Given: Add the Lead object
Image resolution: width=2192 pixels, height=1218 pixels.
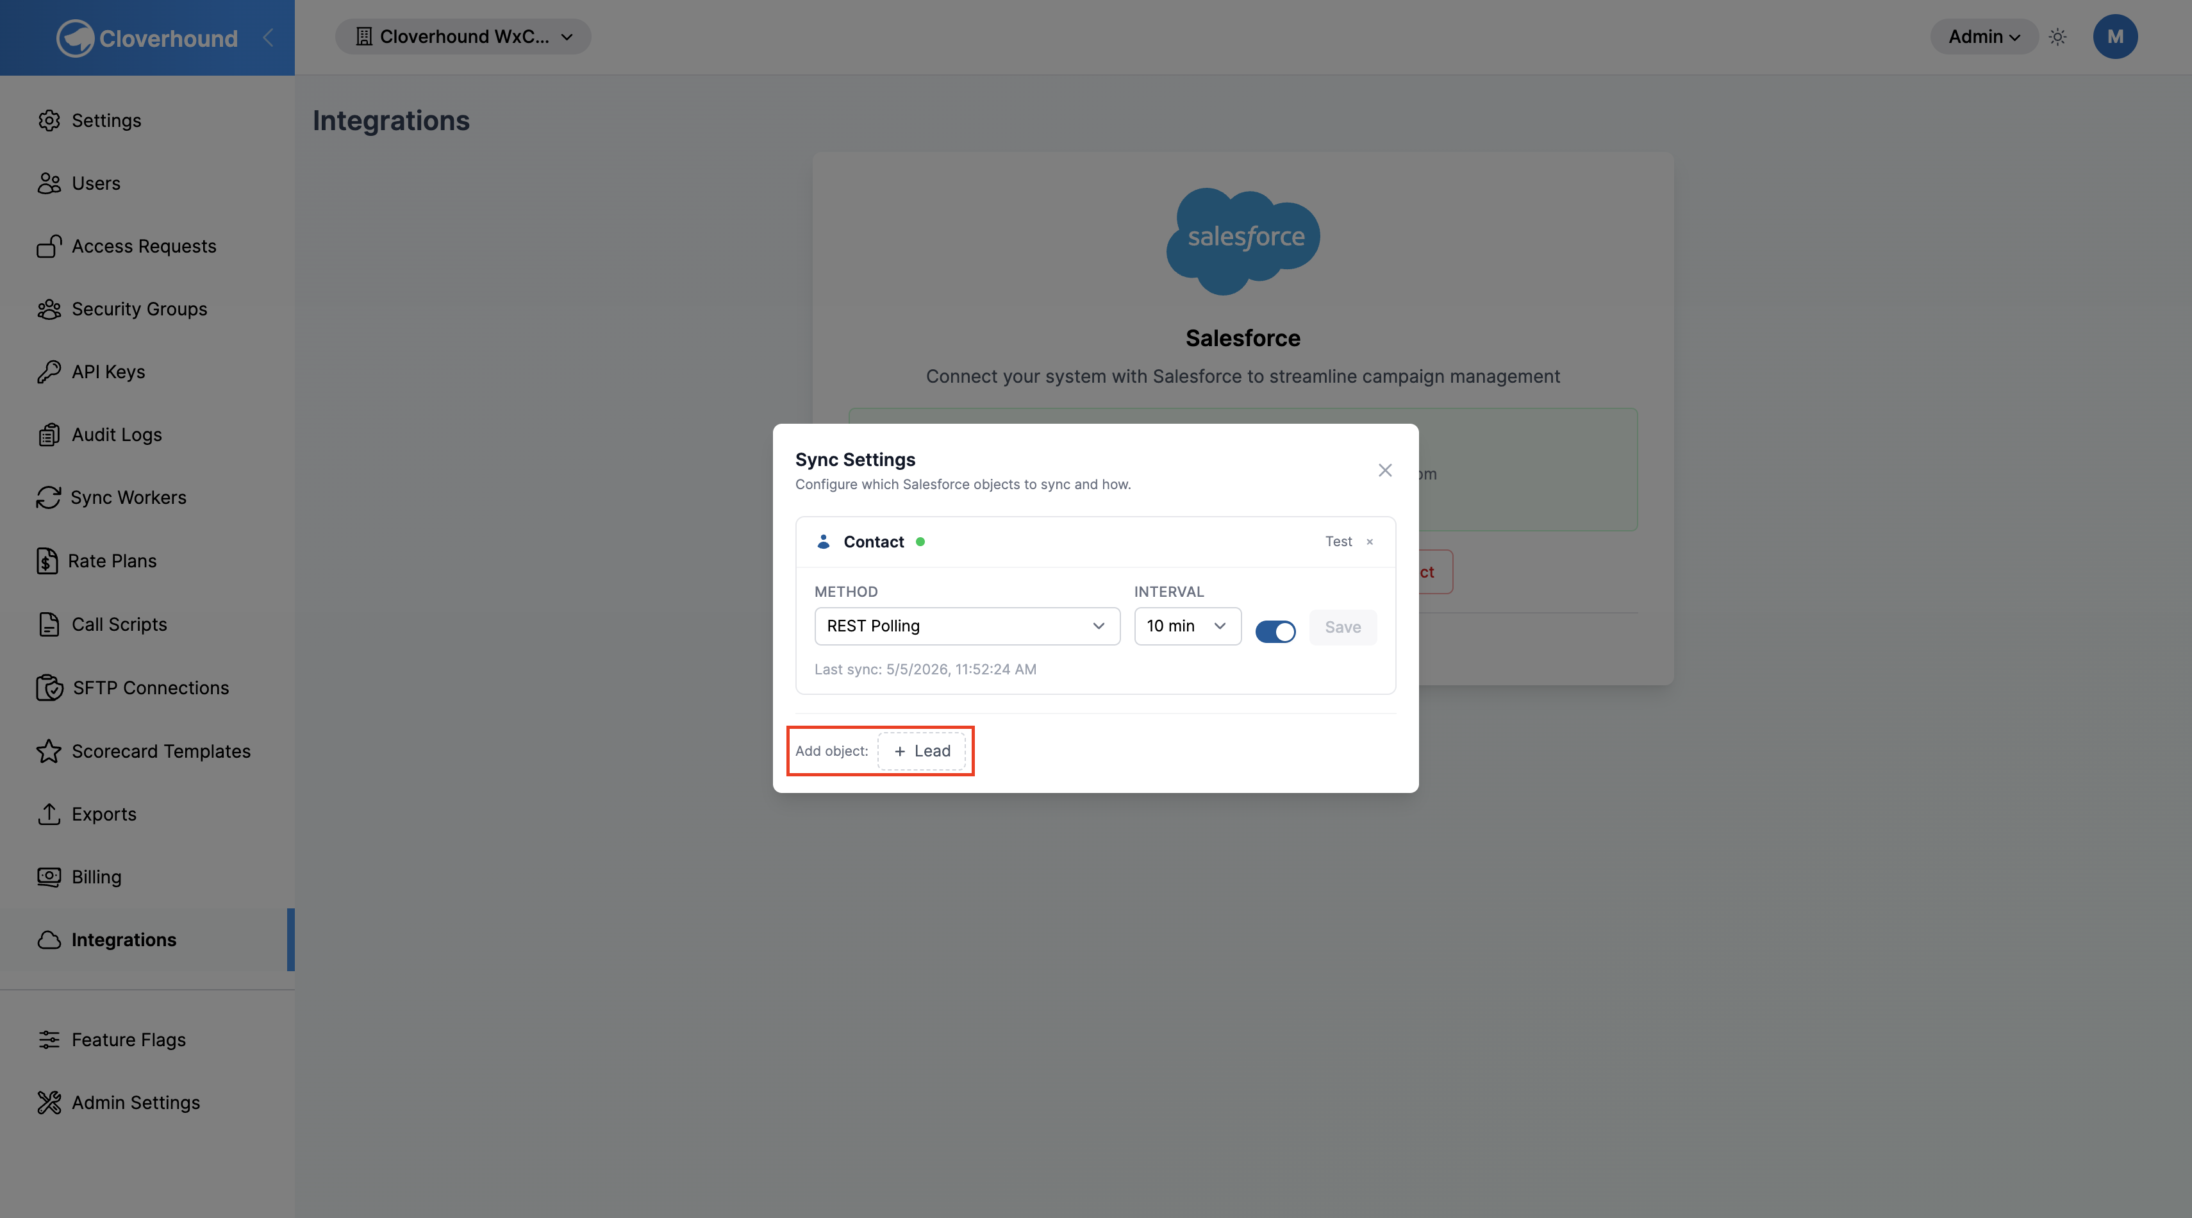Looking at the screenshot, I should coord(922,751).
